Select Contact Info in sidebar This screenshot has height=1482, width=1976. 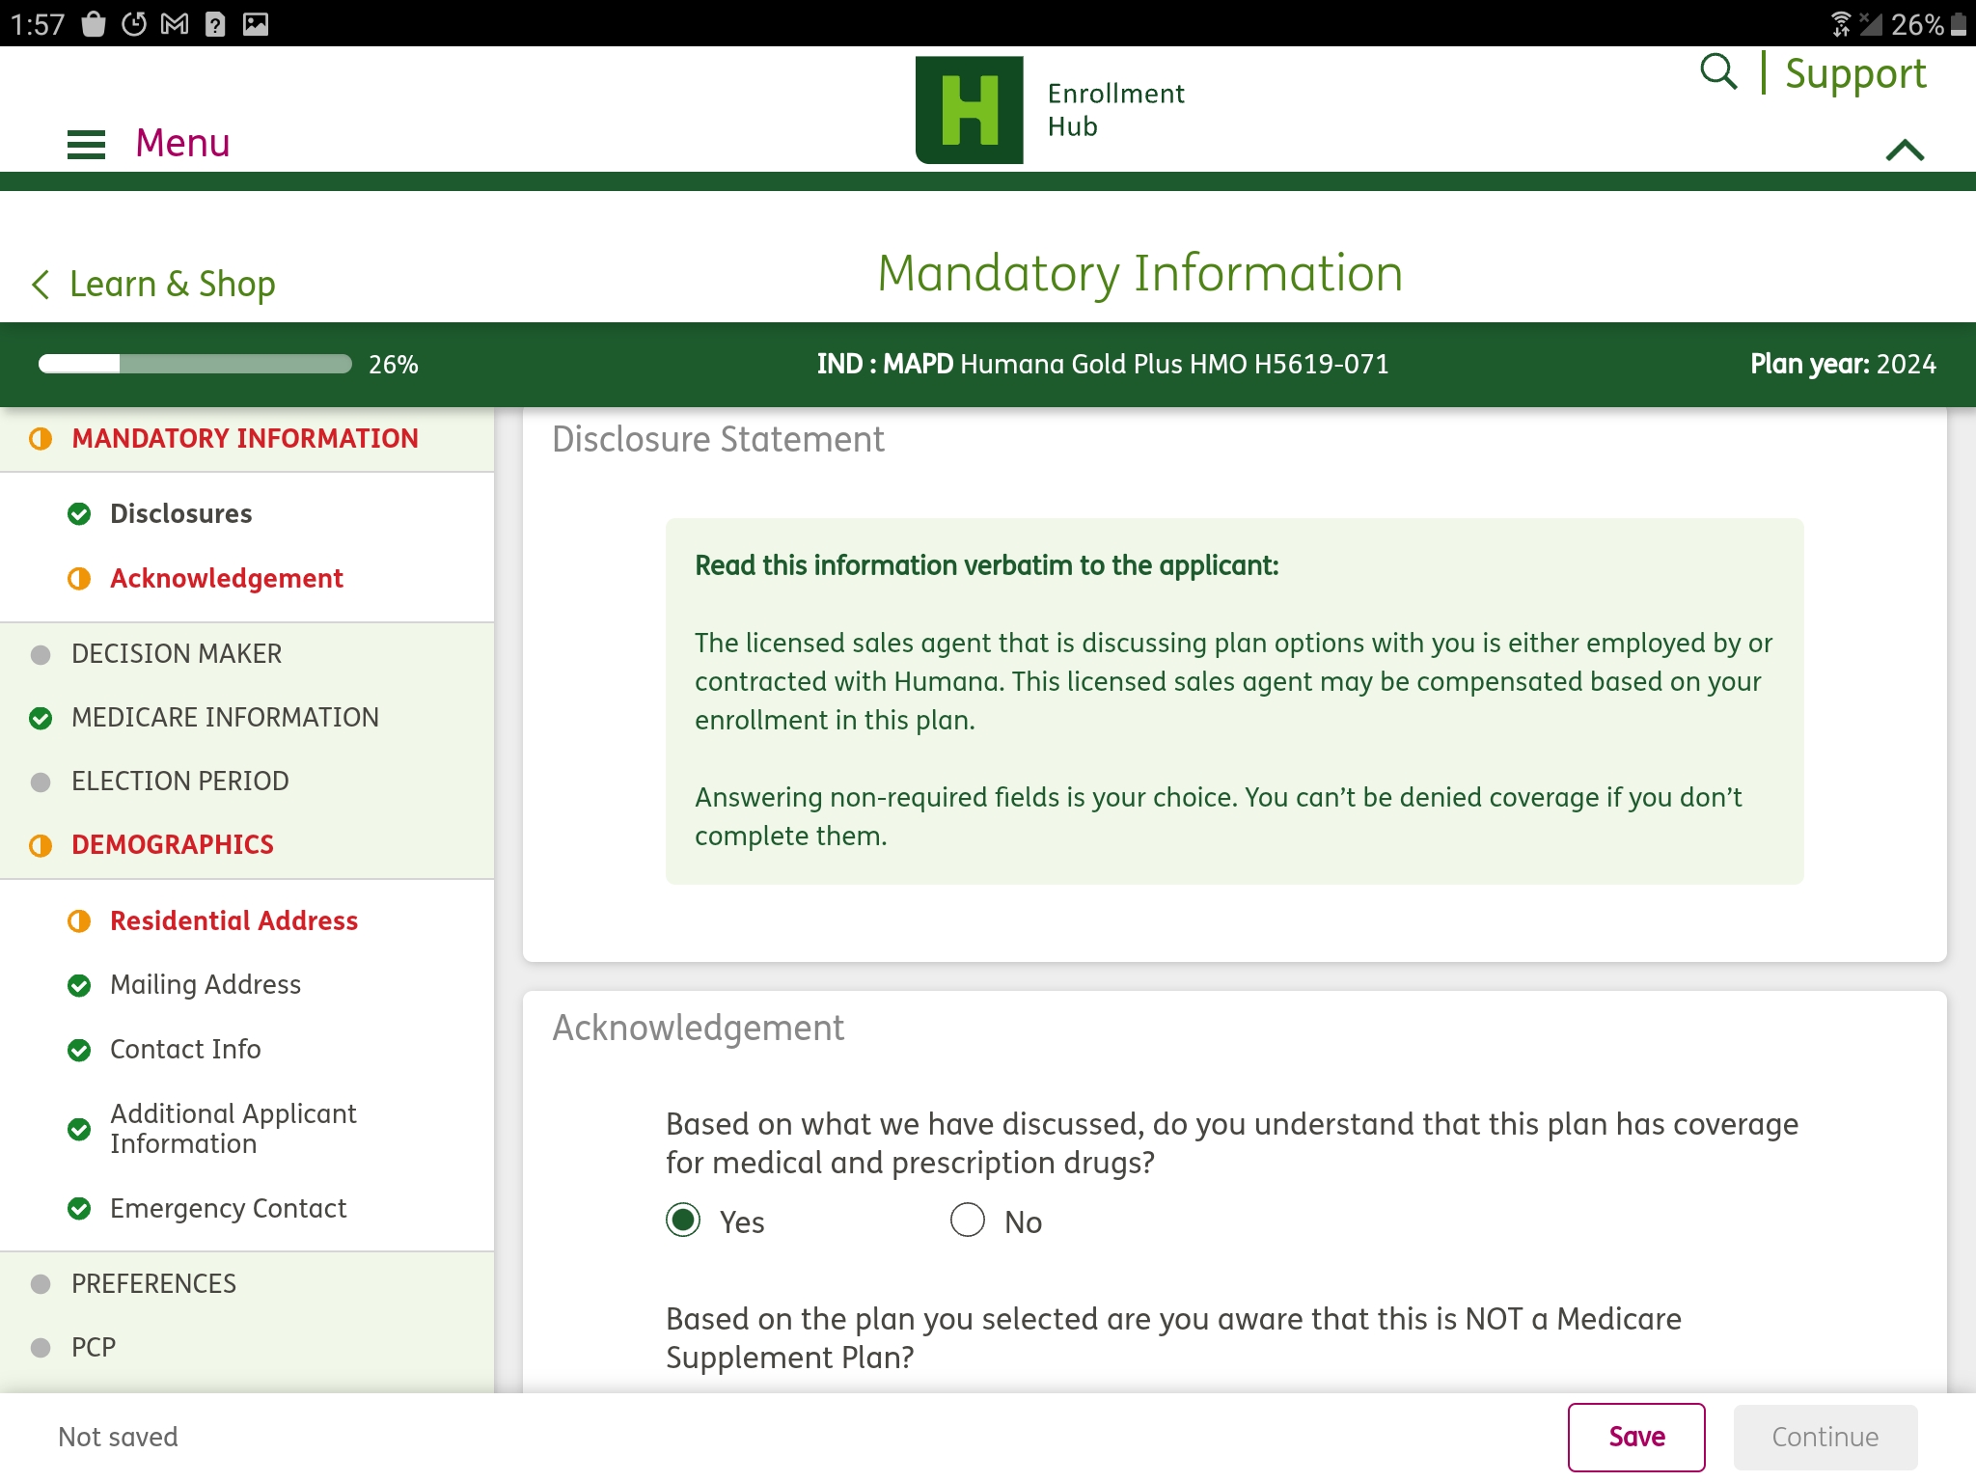pyautogui.click(x=185, y=1049)
